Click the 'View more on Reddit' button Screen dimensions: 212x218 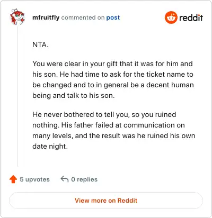tap(106, 201)
